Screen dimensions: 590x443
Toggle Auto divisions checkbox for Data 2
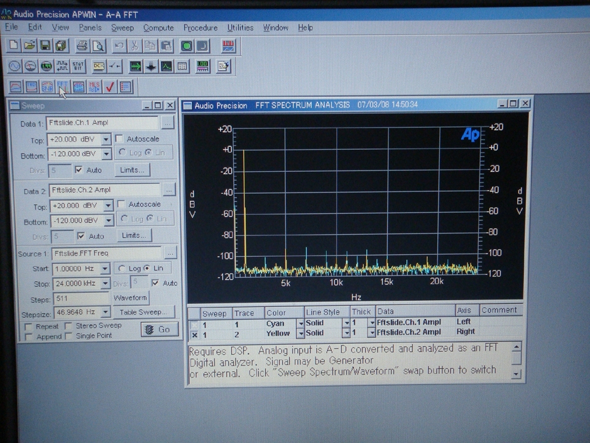tap(81, 236)
